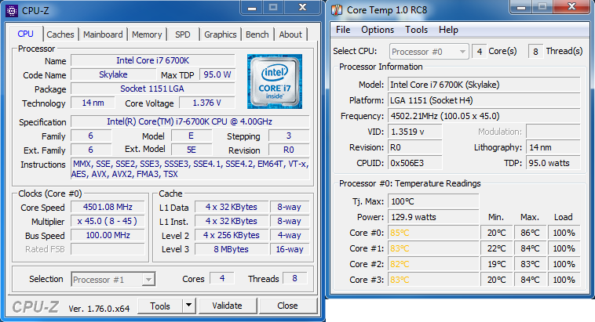595x322 pixels.
Task: Click the Max TDP value 95.0 W
Action: click(x=217, y=74)
